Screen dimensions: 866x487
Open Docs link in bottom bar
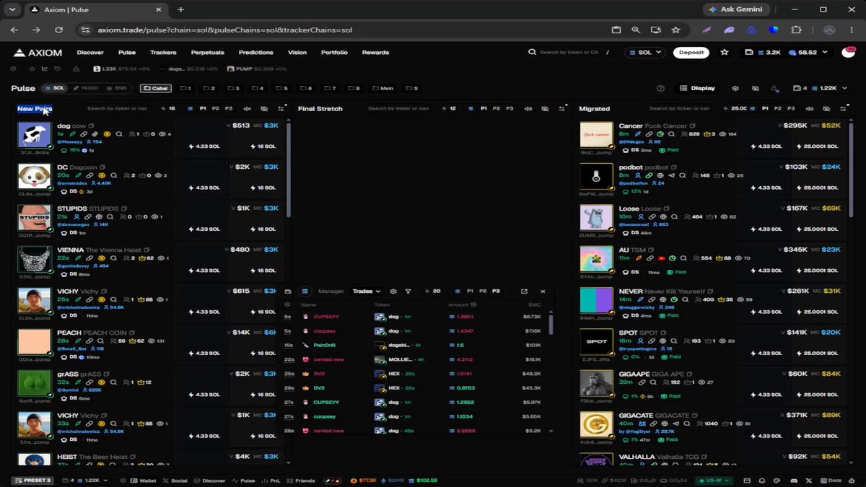(x=831, y=481)
